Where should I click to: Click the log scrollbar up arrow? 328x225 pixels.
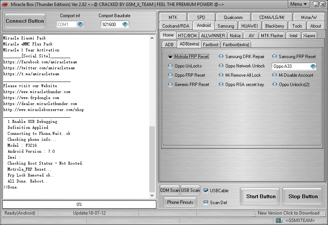pos(152,38)
